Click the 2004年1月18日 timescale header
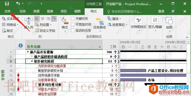The width and height of the screenshot is (191, 96). click(130, 42)
